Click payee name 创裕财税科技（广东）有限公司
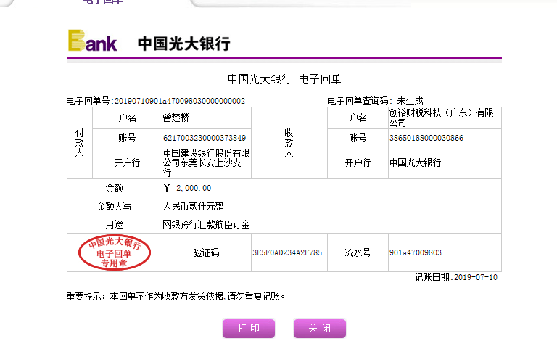Viewport: 557px width, 354px height. (x=441, y=118)
